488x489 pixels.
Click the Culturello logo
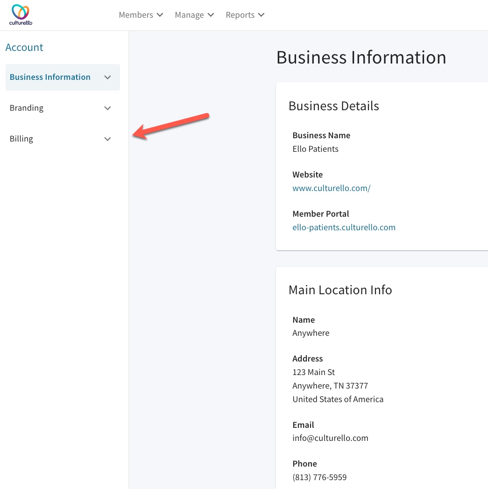(21, 14)
